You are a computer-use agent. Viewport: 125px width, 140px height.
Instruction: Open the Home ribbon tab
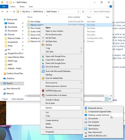point(13,7)
